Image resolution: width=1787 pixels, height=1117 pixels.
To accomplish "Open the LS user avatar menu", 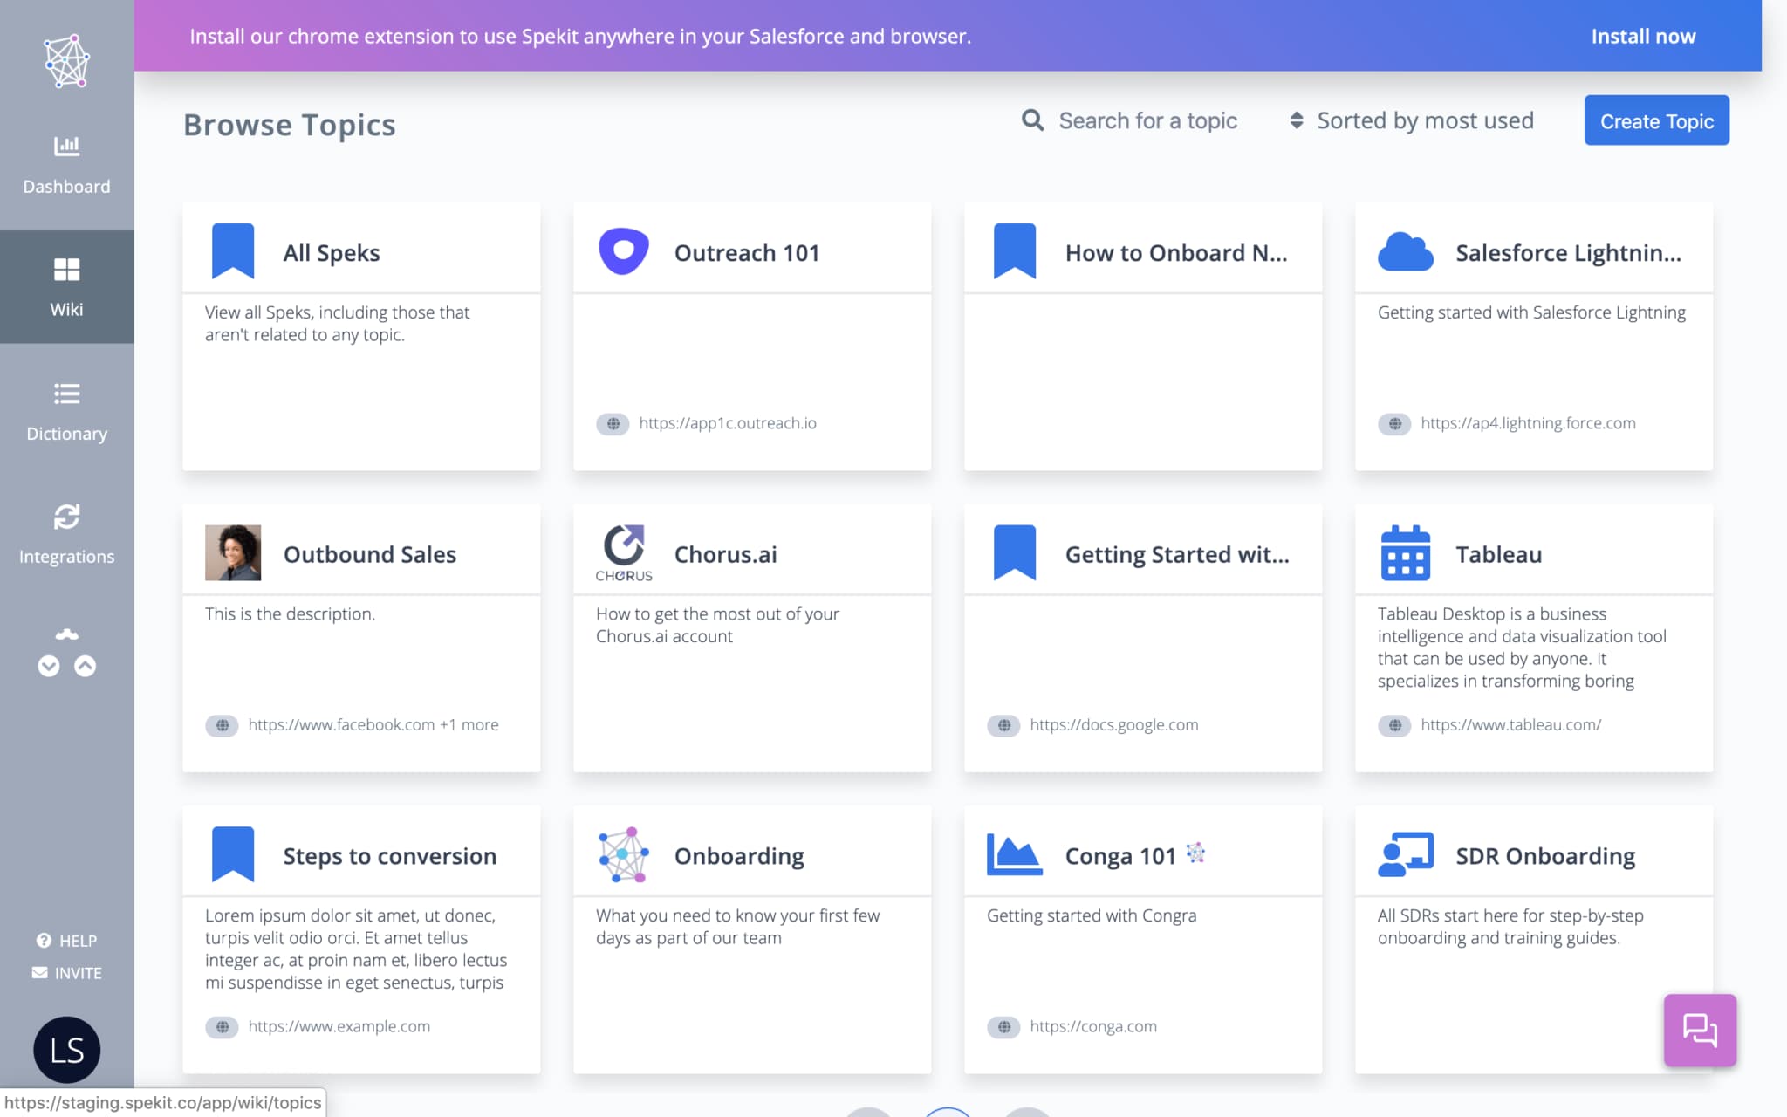I will click(66, 1050).
